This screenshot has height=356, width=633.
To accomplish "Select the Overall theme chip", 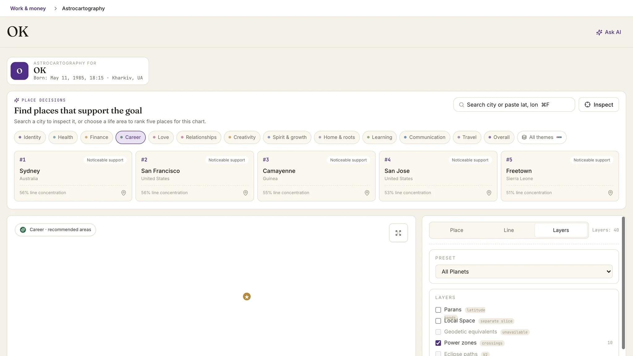I will coord(499,138).
